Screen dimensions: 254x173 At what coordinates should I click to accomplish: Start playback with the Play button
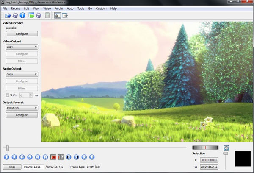[6, 157]
